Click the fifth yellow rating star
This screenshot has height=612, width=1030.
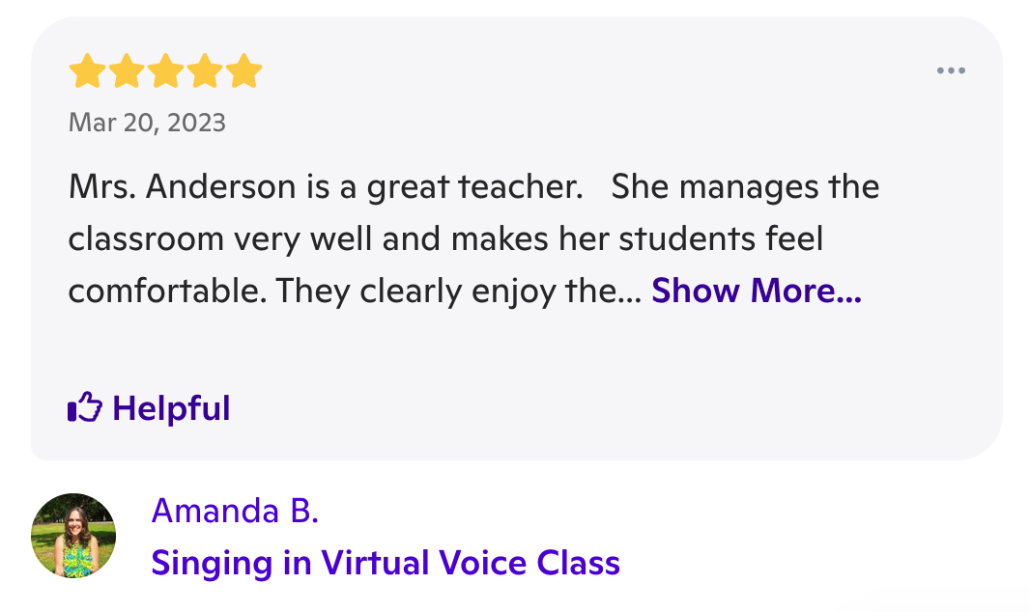244,70
